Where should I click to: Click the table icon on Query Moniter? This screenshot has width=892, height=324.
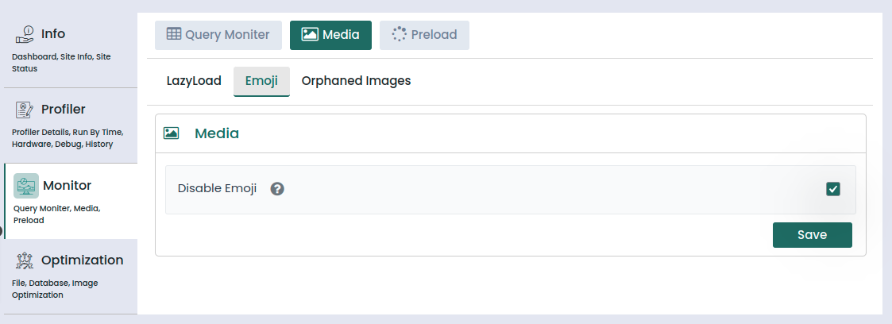[173, 35]
